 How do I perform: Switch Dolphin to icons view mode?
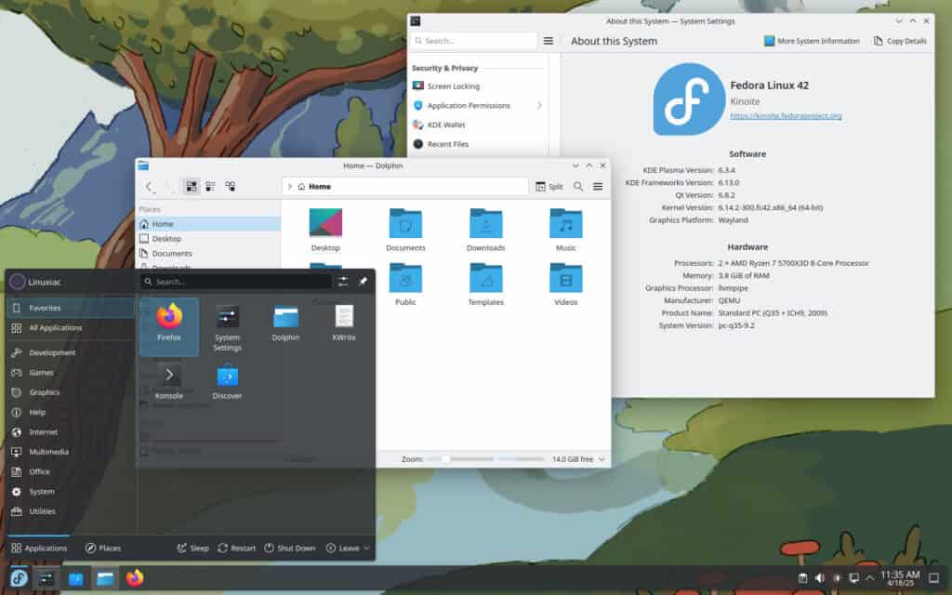click(x=192, y=187)
